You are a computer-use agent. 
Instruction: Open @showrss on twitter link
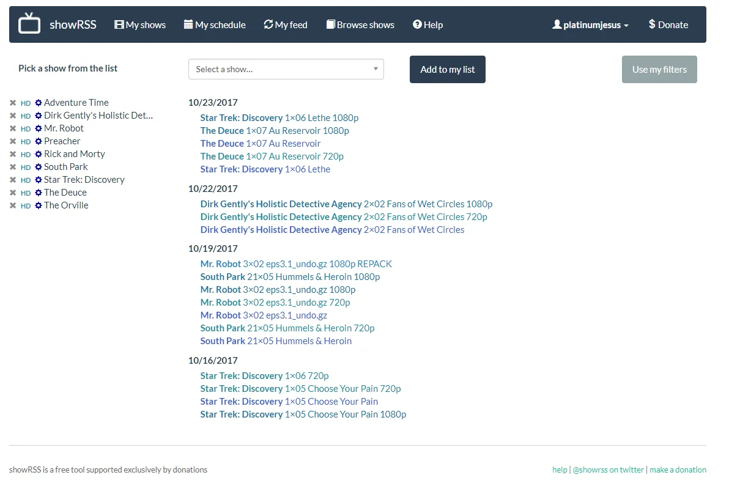(608, 469)
